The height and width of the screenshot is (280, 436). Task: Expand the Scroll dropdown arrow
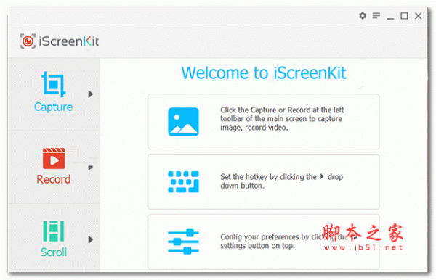(x=90, y=239)
